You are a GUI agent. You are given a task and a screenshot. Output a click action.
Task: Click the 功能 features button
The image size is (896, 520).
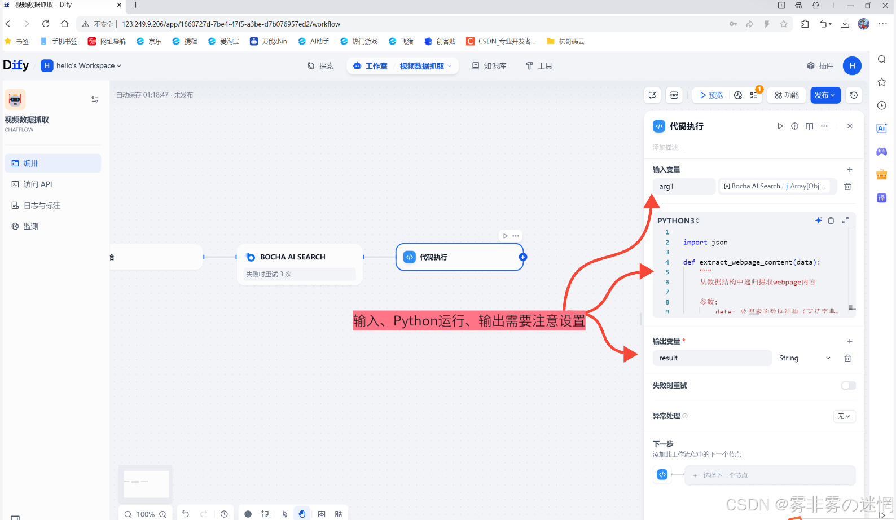coord(787,95)
